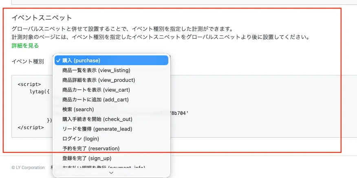Choose リードを獲得 (generate_lead) from dropdown

97,129
